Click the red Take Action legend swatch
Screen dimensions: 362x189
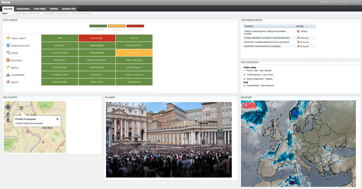click(135, 26)
